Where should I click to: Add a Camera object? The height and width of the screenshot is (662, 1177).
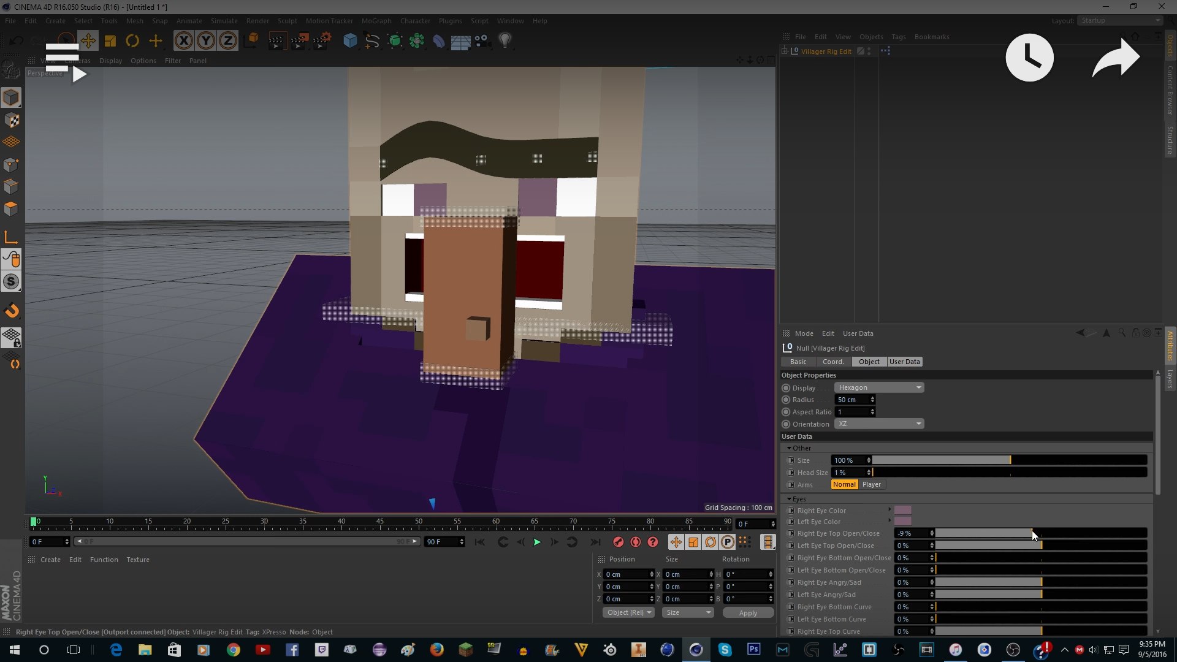[482, 41]
